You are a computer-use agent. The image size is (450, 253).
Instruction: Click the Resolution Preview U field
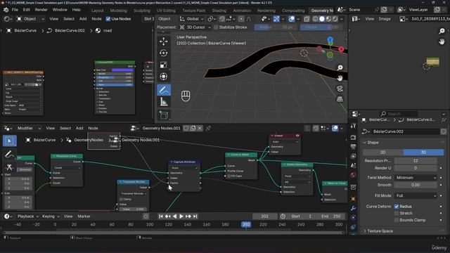[416, 161]
